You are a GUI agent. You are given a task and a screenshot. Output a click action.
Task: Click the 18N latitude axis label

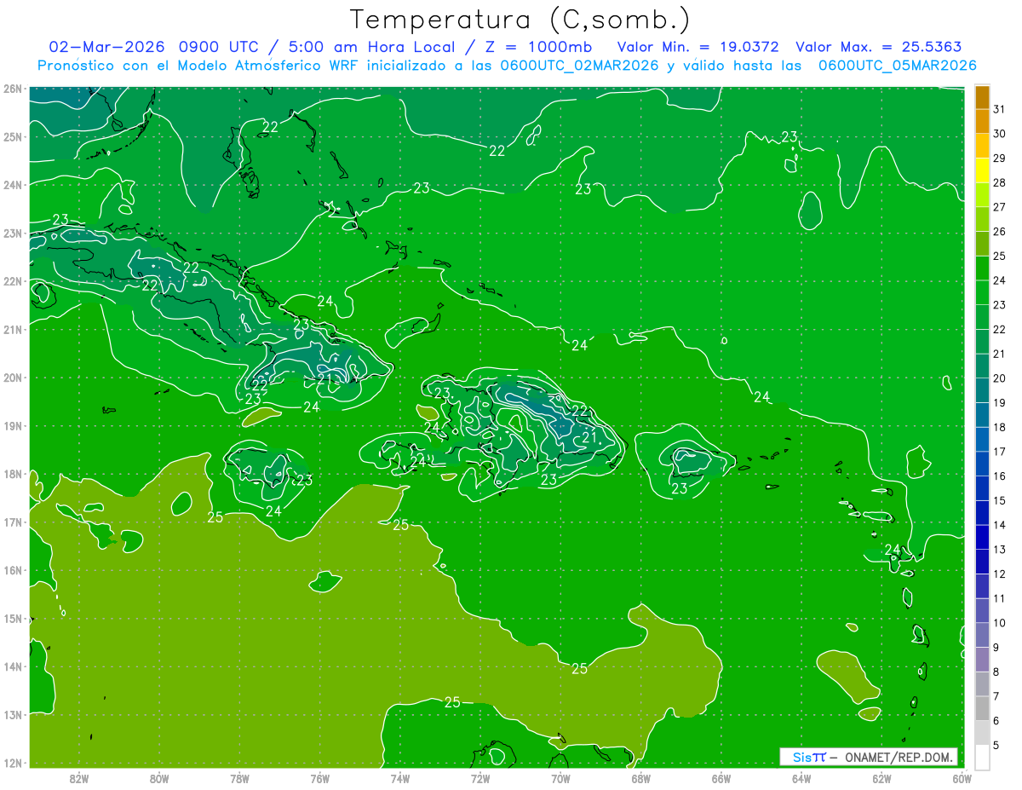(12, 474)
